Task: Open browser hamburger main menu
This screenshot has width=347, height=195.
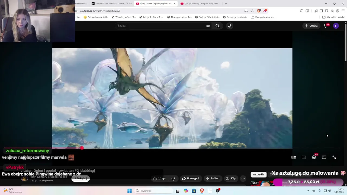Action: click(x=343, y=11)
